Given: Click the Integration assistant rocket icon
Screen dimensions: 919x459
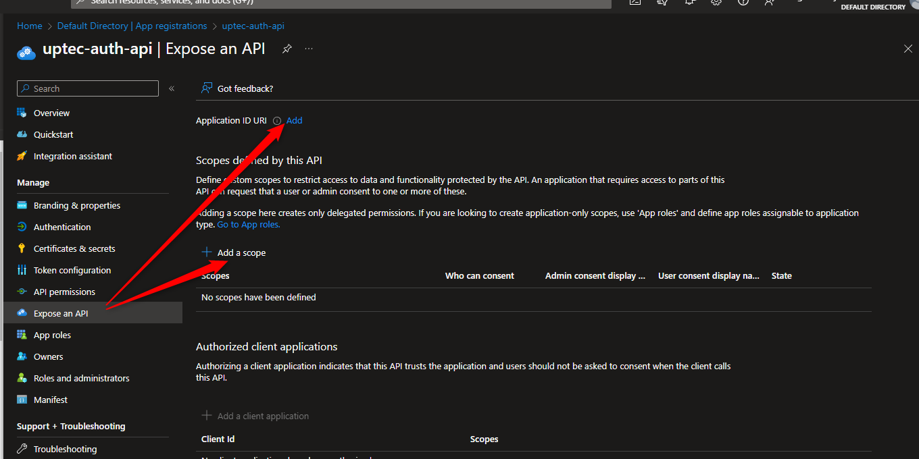Looking at the screenshot, I should [22, 156].
